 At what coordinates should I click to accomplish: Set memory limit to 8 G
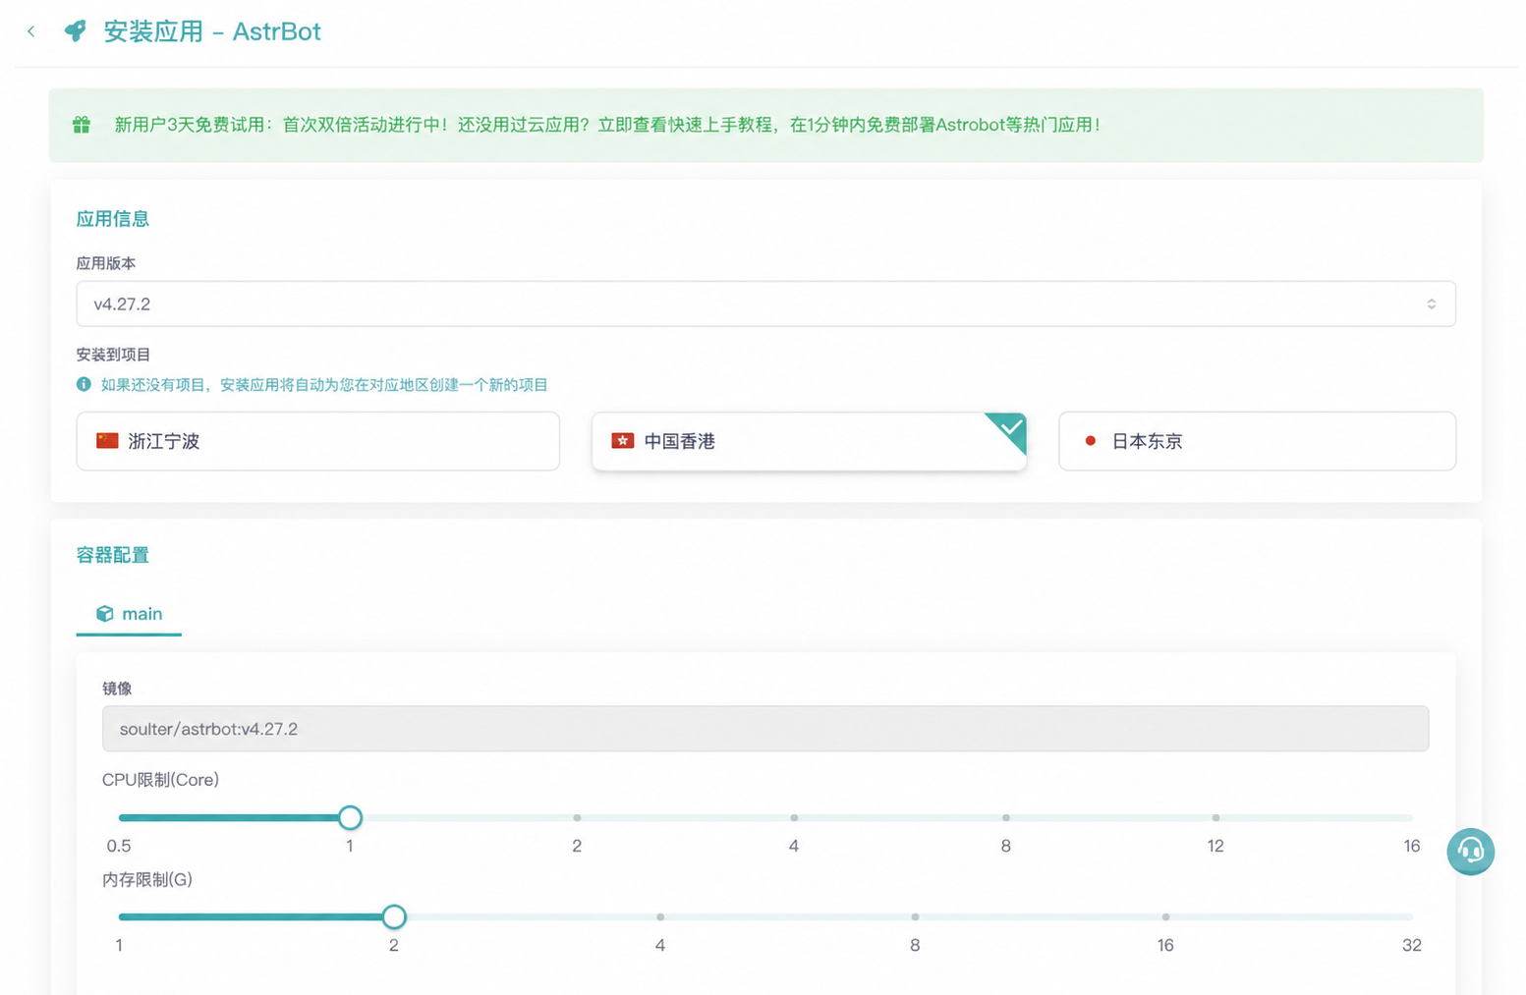[915, 916]
